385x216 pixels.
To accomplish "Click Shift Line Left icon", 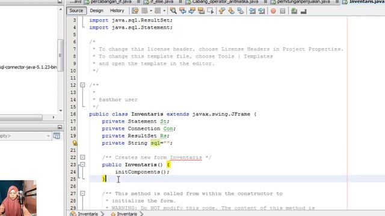I will (x=252, y=11).
